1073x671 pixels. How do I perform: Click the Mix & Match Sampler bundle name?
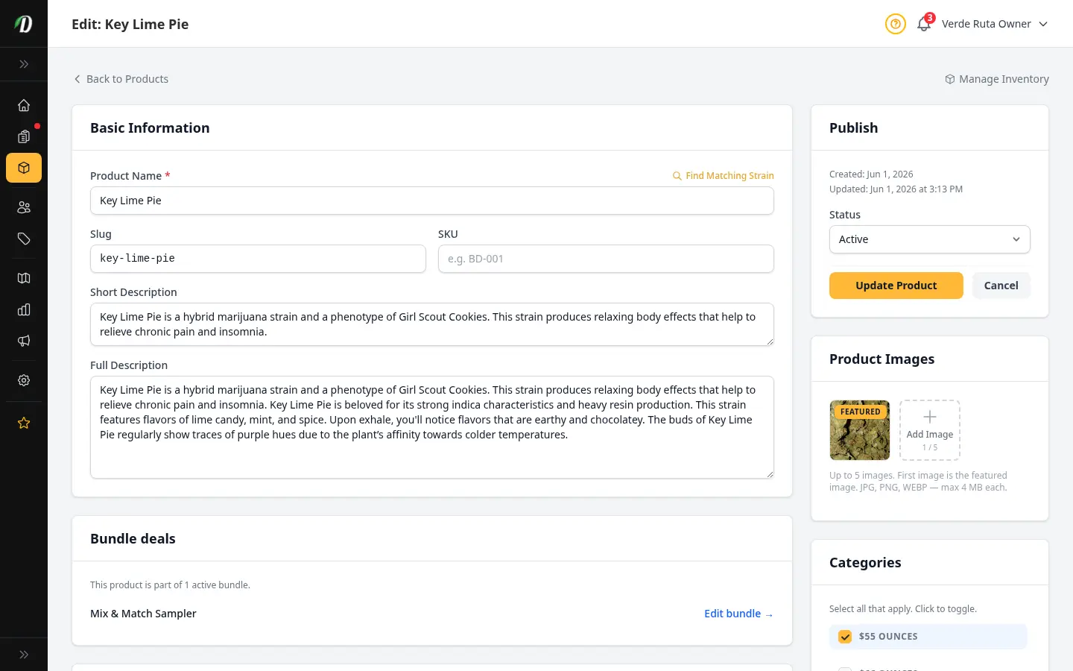(x=143, y=614)
